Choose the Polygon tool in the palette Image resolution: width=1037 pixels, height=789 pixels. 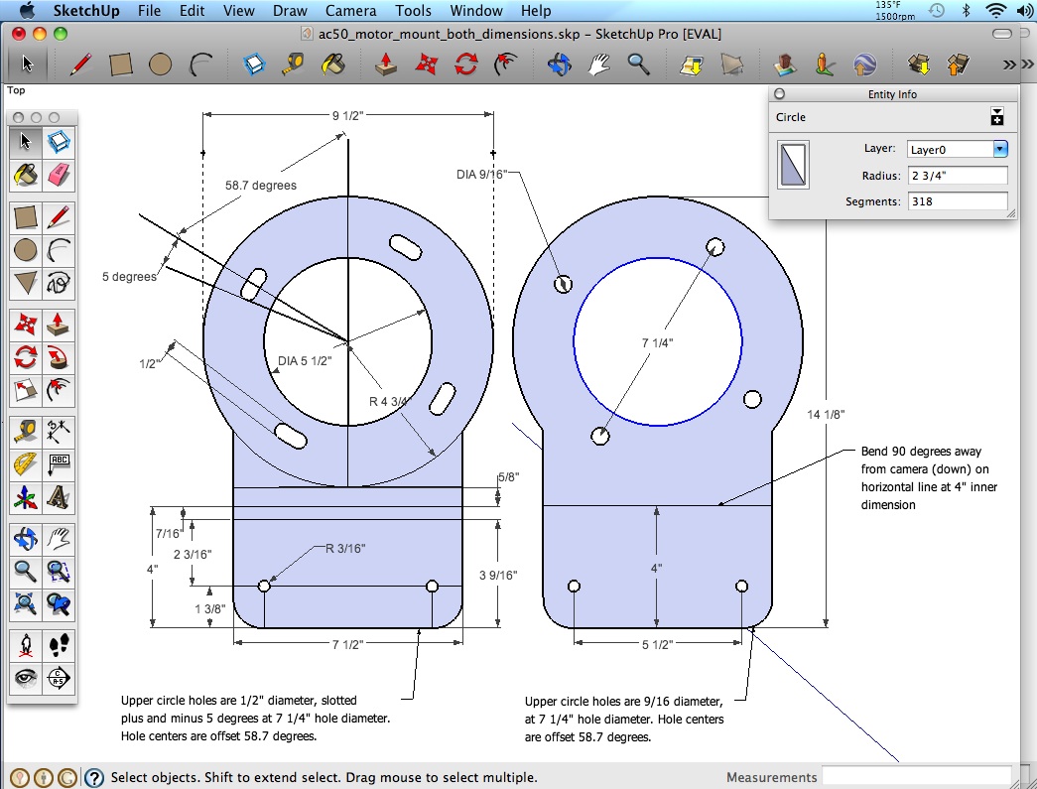(26, 284)
